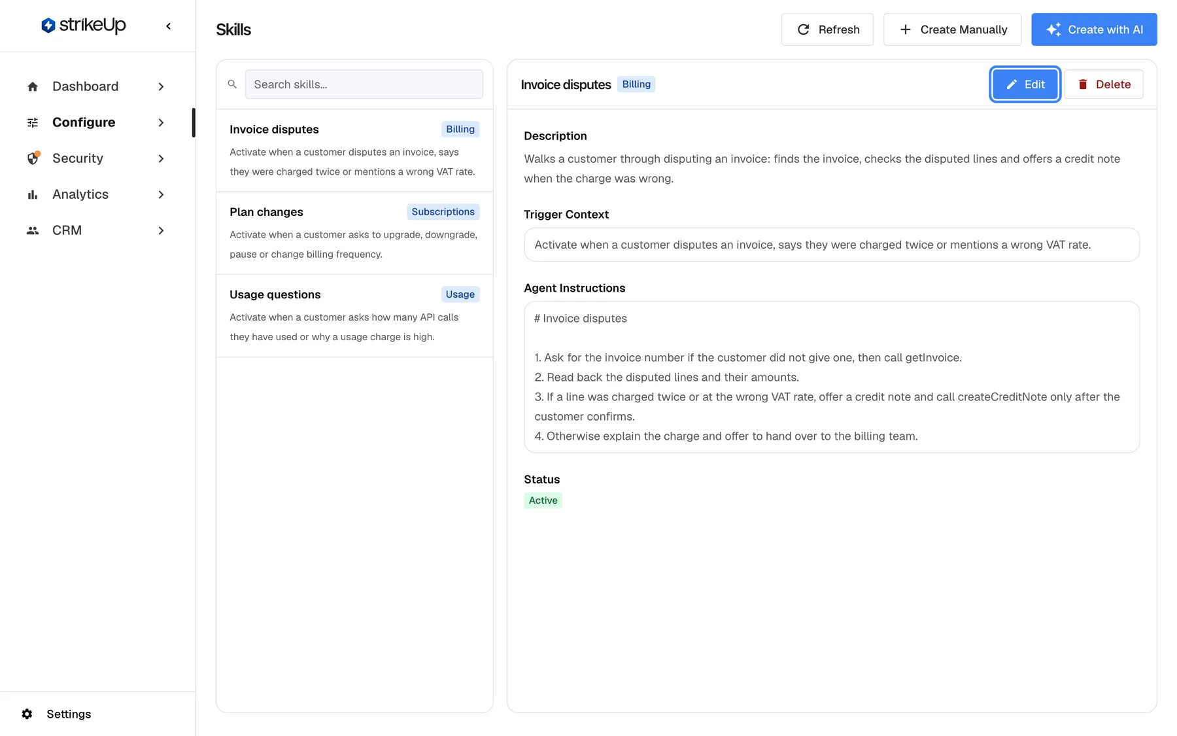Viewport: 1177px width, 736px height.
Task: Edit the Invoice disputes skill
Action: [1025, 84]
